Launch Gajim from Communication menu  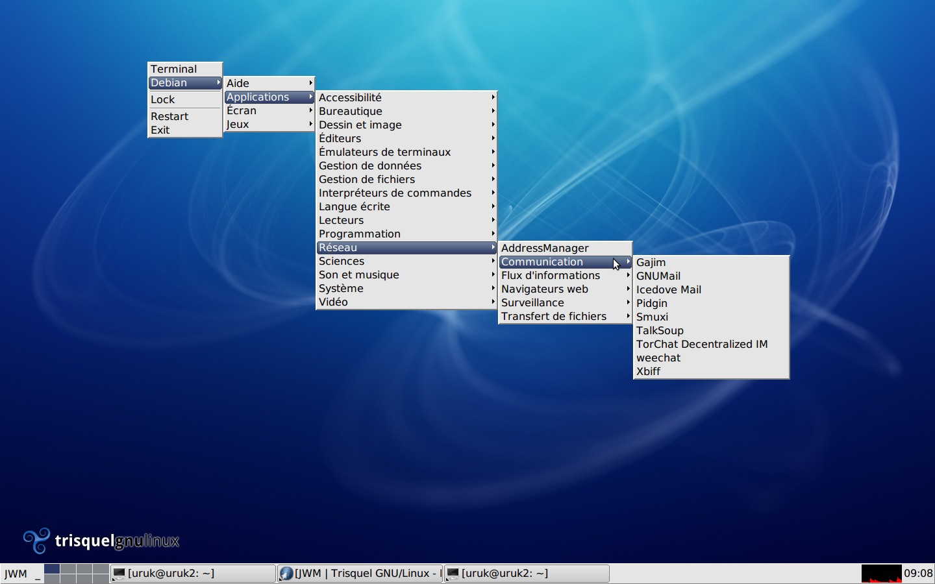pyautogui.click(x=712, y=262)
